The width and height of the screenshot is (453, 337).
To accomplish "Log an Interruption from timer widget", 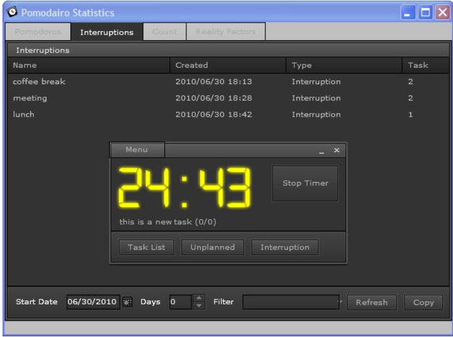I will (x=285, y=247).
